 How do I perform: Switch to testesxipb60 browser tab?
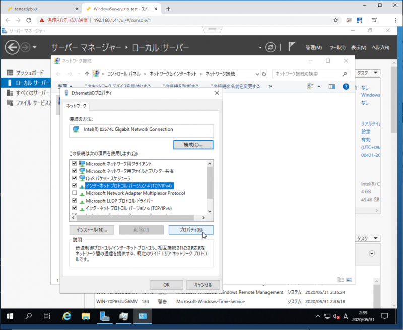coord(42,9)
